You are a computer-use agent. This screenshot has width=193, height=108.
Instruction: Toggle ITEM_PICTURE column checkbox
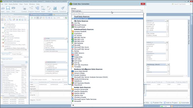[x=45, y=50]
